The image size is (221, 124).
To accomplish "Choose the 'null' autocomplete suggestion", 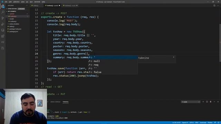I will (x=113, y=61).
